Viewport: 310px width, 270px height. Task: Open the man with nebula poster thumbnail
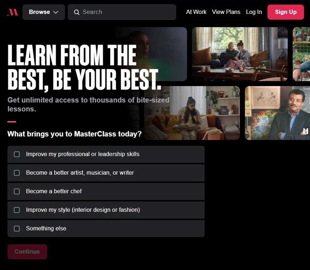(x=277, y=113)
